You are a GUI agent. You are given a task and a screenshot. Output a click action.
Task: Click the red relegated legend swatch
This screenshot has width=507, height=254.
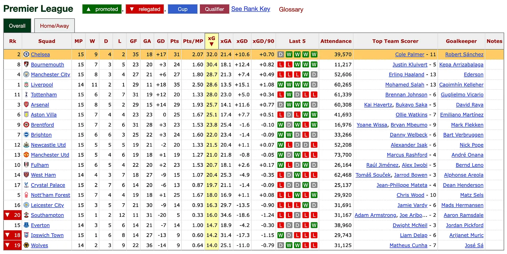pos(145,9)
